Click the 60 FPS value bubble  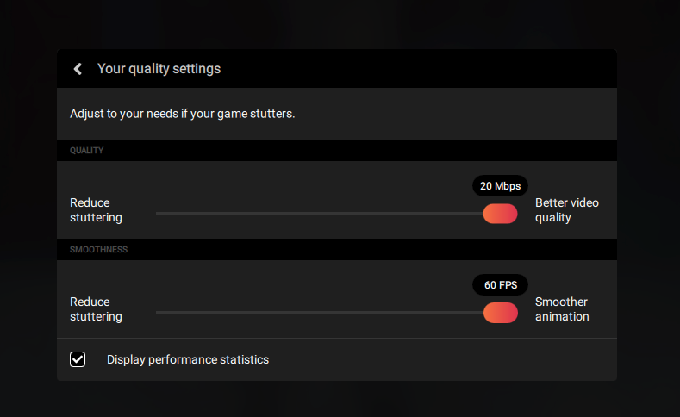500,285
